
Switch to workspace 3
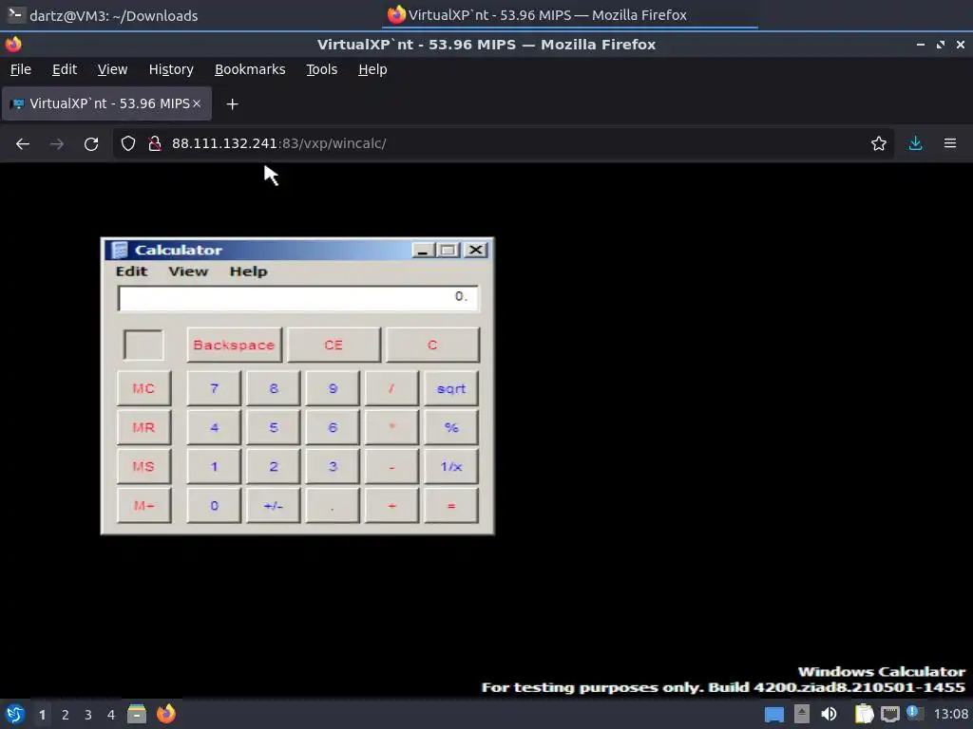pyautogui.click(x=88, y=715)
